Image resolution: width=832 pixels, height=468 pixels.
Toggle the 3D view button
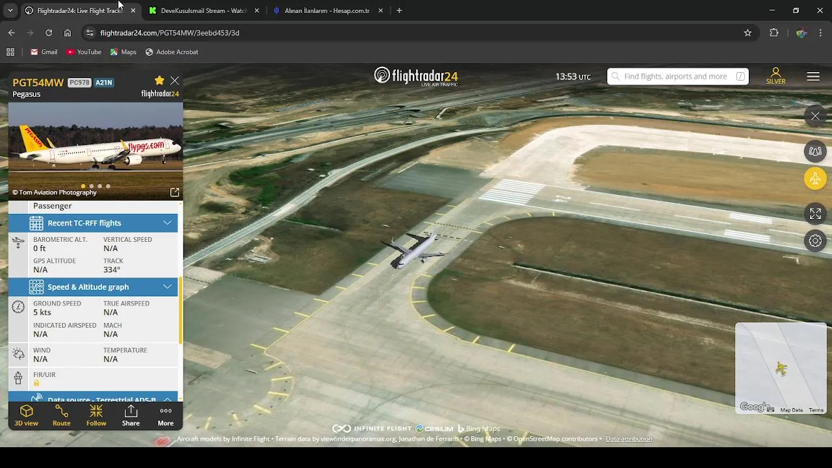27,415
